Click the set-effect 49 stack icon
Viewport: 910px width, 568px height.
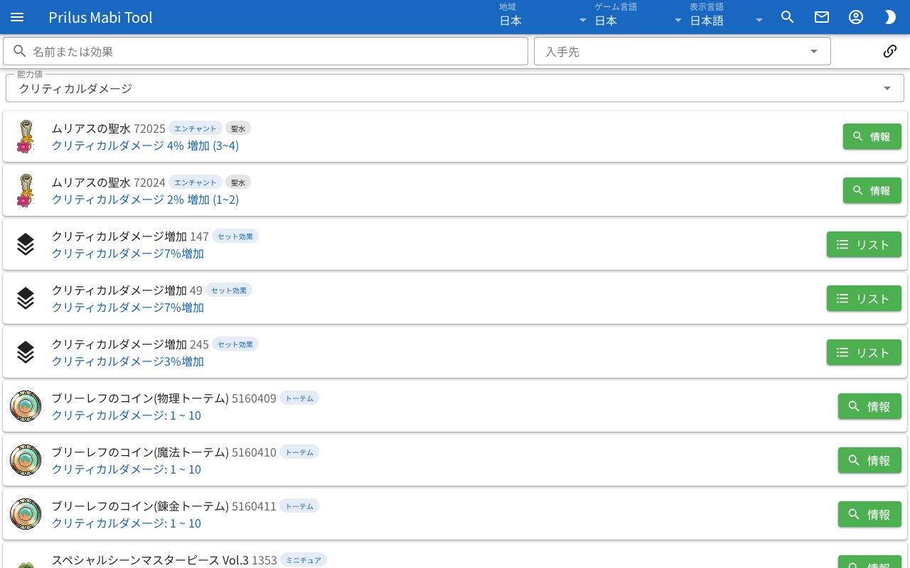[26, 298]
